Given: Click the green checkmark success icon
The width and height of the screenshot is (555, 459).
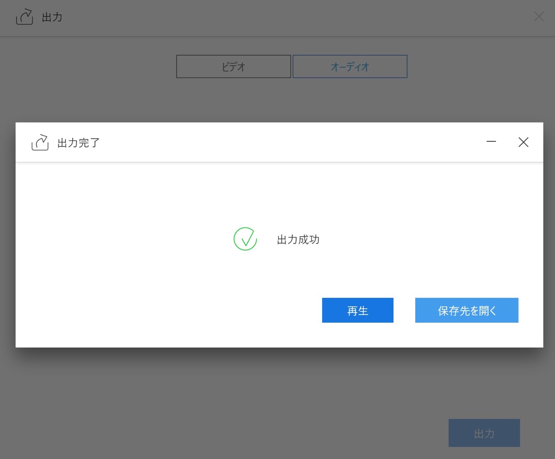Looking at the screenshot, I should click(245, 239).
